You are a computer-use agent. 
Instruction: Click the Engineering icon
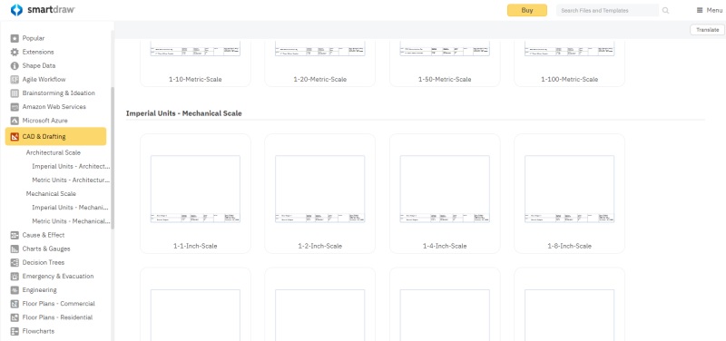pyautogui.click(x=15, y=290)
